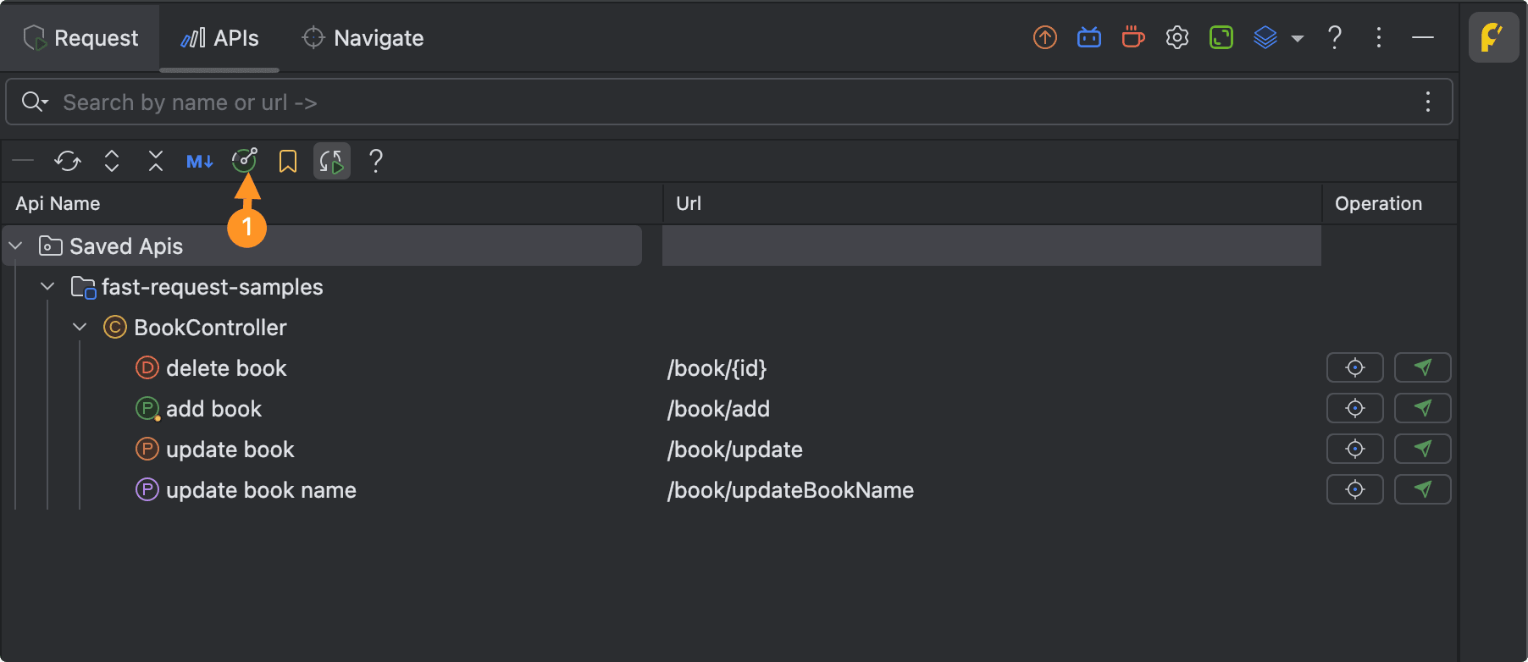Screen dimensions: 1528x662
Task: Click the orange upload arrow icon
Action: (1045, 38)
